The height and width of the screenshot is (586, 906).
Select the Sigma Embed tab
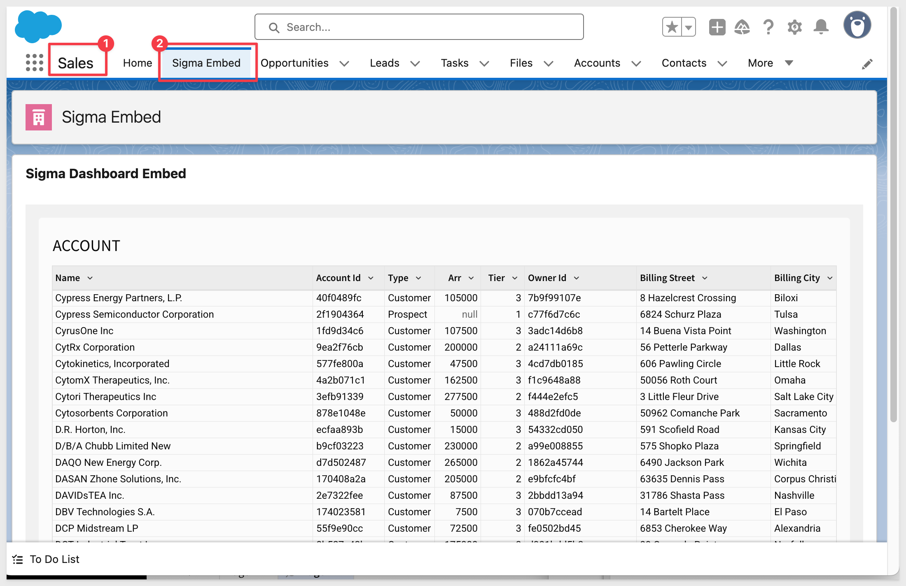click(x=206, y=63)
